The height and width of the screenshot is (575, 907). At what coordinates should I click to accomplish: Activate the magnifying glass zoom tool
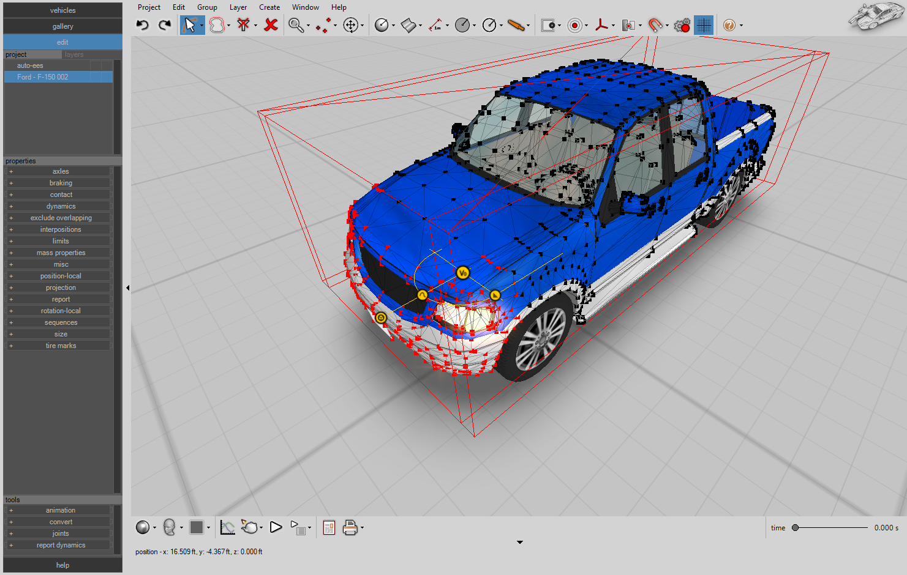pos(296,25)
